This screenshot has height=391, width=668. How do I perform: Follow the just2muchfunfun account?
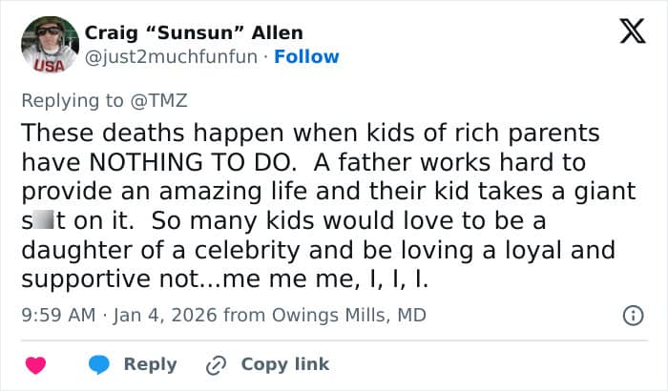point(306,56)
